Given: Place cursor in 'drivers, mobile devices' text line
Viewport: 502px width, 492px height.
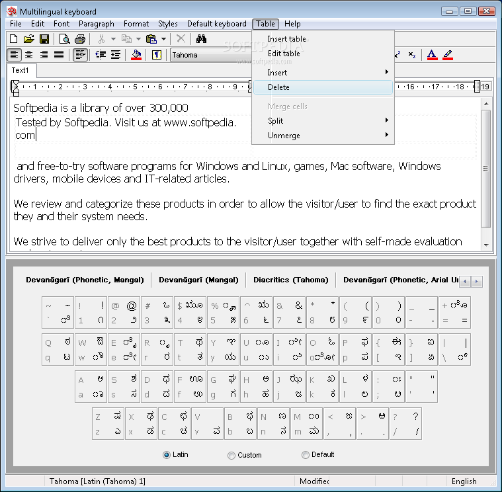Looking at the screenshot, I should [x=121, y=179].
